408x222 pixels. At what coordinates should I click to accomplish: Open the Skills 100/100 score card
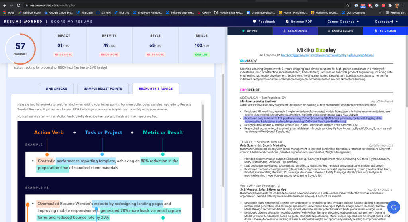pyautogui.click(x=202, y=45)
